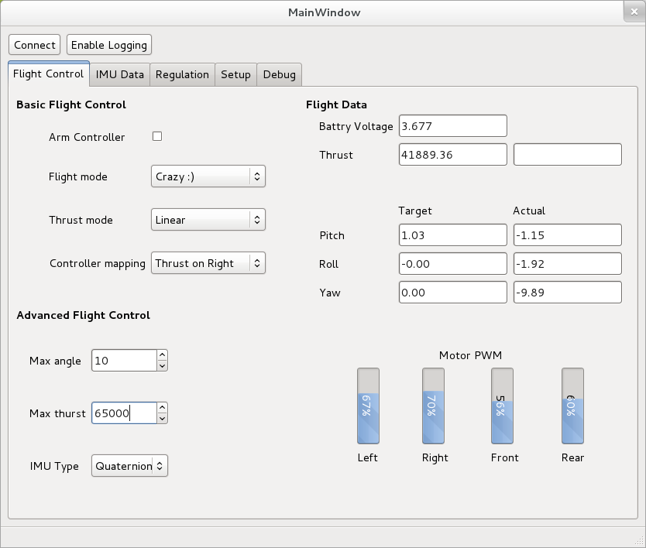Viewport: 646px width, 548px height.
Task: Click the Max angle input field
Action: tap(124, 361)
